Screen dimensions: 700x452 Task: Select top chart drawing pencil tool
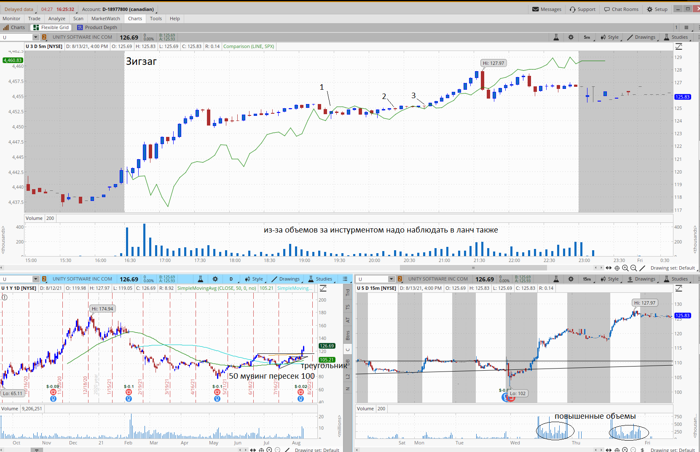[x=642, y=268]
